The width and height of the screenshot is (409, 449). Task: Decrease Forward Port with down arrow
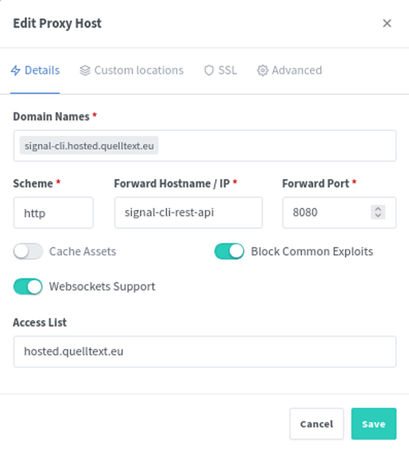tap(378, 216)
